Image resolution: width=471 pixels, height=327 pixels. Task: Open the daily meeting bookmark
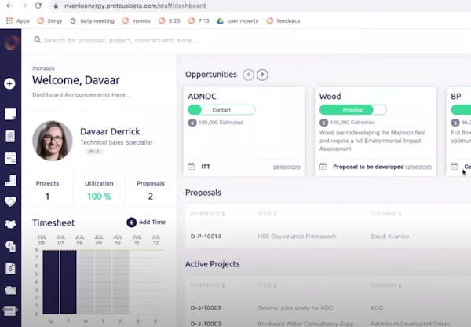click(92, 20)
